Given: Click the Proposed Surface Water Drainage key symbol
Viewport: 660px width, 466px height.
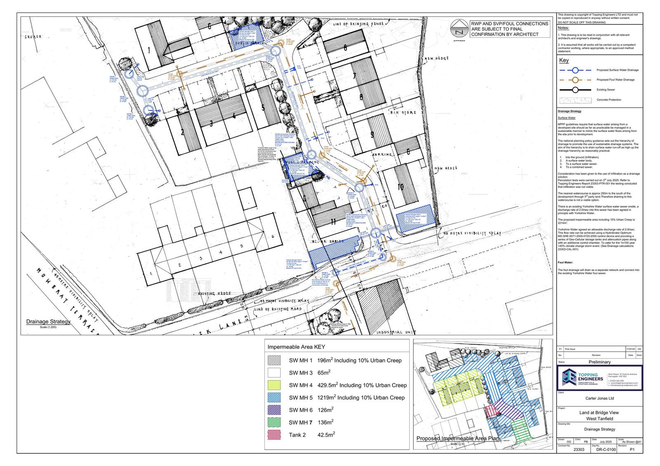Looking at the screenshot, I should [575, 70].
